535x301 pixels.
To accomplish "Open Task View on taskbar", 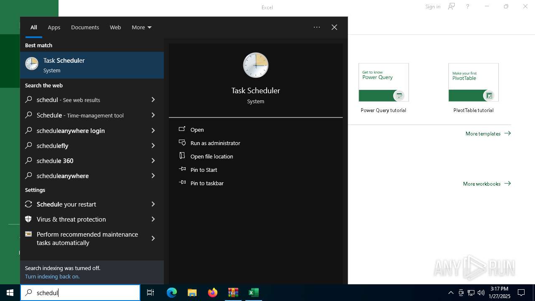I will click(150, 293).
